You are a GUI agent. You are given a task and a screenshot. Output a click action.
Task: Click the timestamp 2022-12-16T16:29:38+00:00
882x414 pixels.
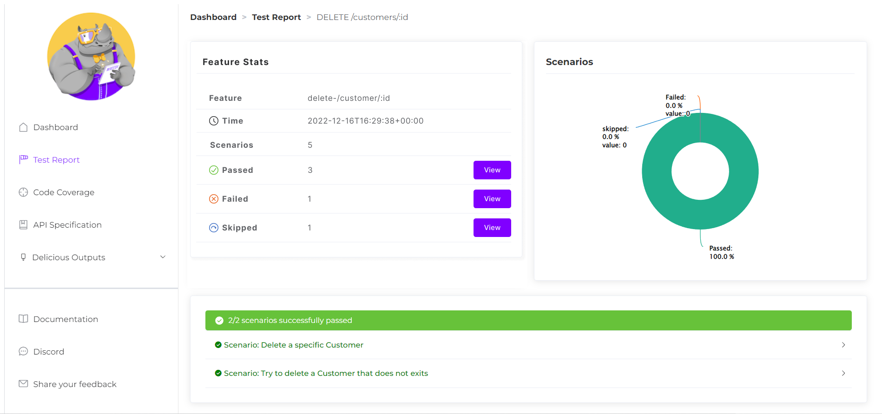(366, 121)
